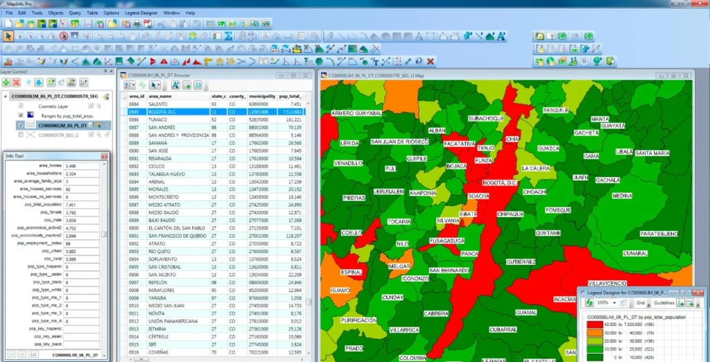This screenshot has width=710, height=362.
Task: Move layer down with the blue down arrow
Action: coord(39,83)
